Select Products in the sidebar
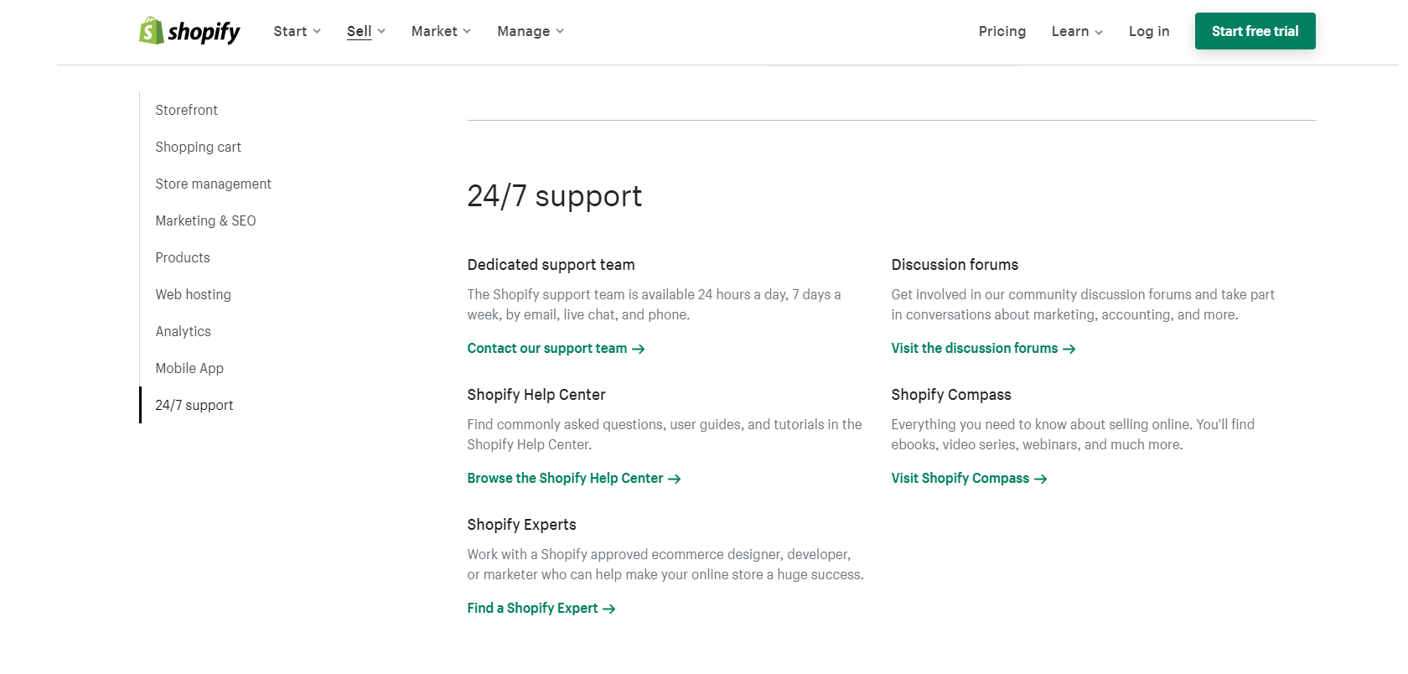Image resolution: width=1408 pixels, height=674 pixels. (183, 257)
